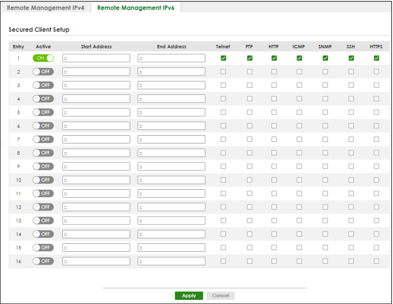The width and height of the screenshot is (393, 304).
Task: Tick the FTP checkbox for entry 3
Action: point(249,85)
